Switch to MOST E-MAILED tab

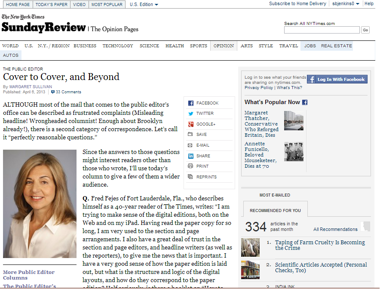[x=275, y=195]
